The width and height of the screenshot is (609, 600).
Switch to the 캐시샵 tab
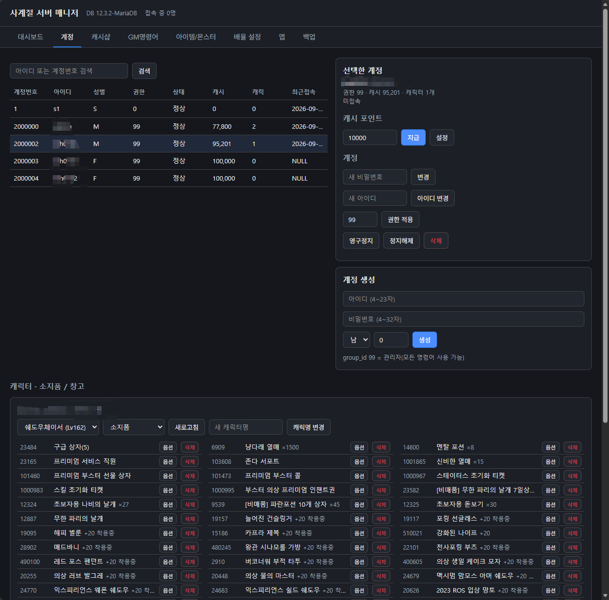[101, 37]
